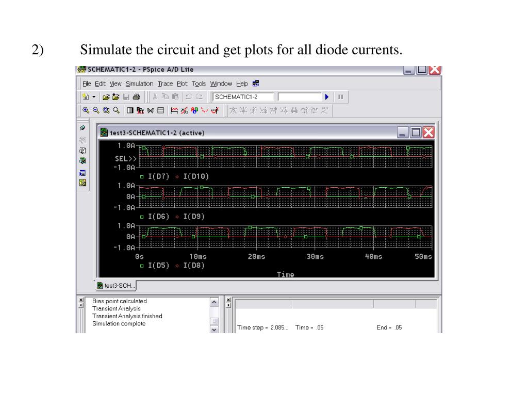Viewport: 528px width, 396px height.
Task: Click second sidebar view-results icon
Action: click(x=82, y=139)
